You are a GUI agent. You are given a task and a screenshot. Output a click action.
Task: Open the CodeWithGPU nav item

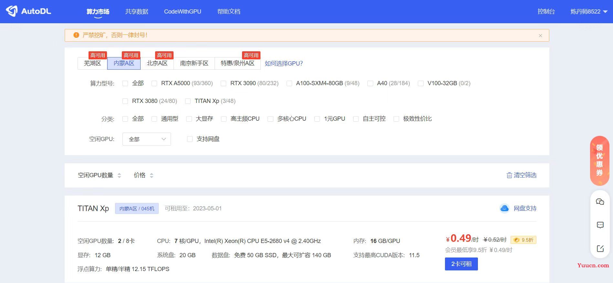[x=183, y=12]
